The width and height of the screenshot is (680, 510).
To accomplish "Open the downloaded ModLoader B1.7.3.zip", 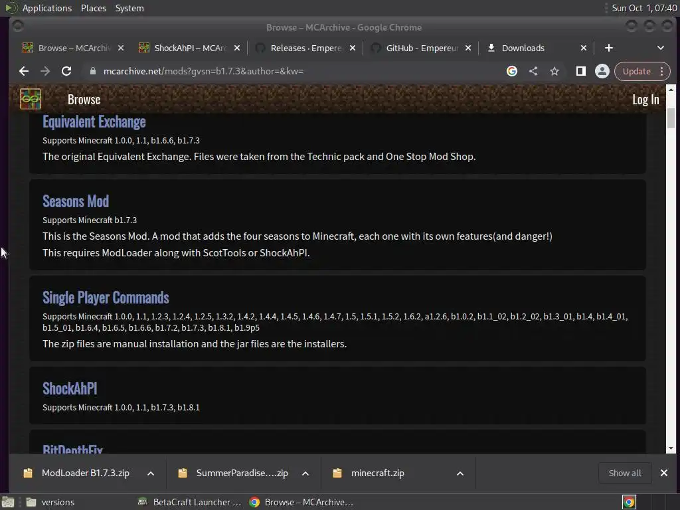I will pyautogui.click(x=86, y=473).
